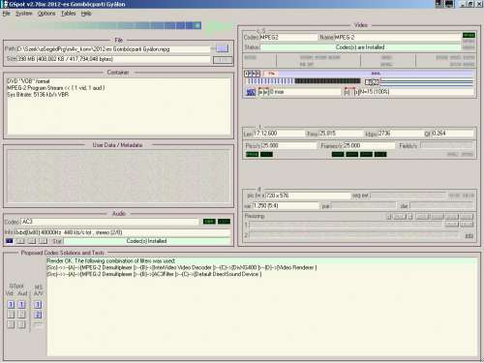Click the aspect ratio field 1.250 (5:4)
The image size is (484, 363).
click(x=286, y=205)
